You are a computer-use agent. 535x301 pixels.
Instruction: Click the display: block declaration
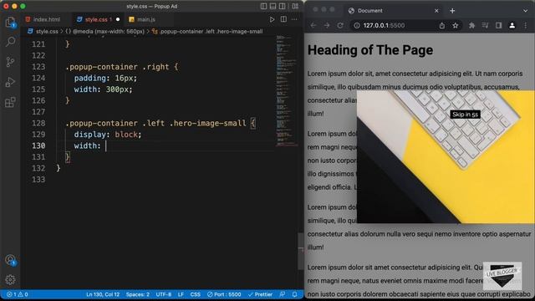[108, 135]
